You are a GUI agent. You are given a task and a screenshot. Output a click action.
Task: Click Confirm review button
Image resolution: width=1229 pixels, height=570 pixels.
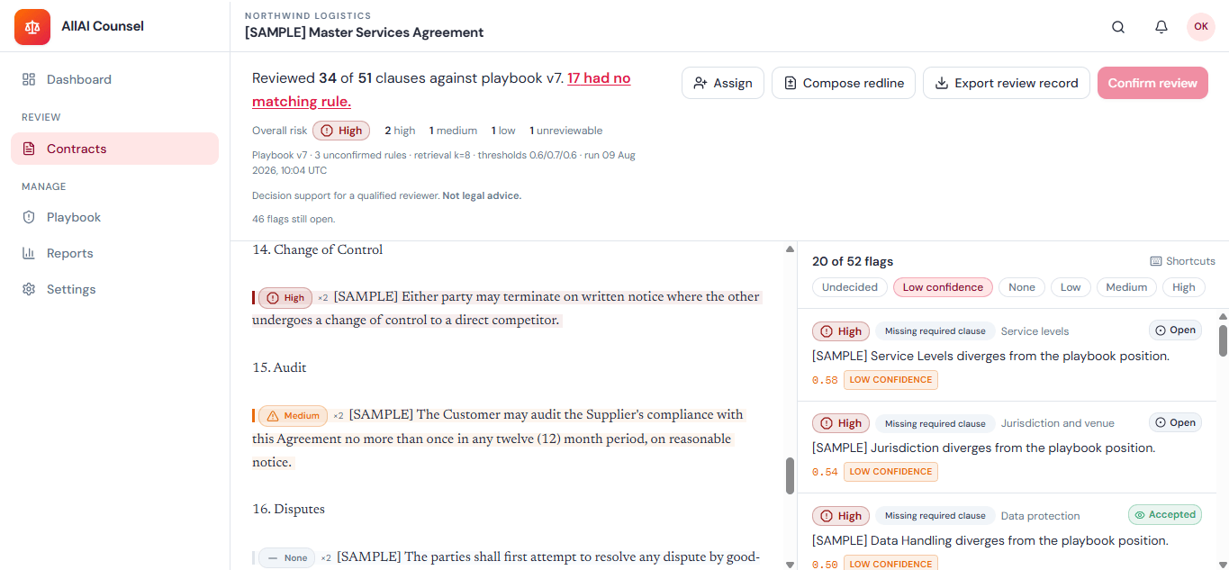pyautogui.click(x=1152, y=83)
